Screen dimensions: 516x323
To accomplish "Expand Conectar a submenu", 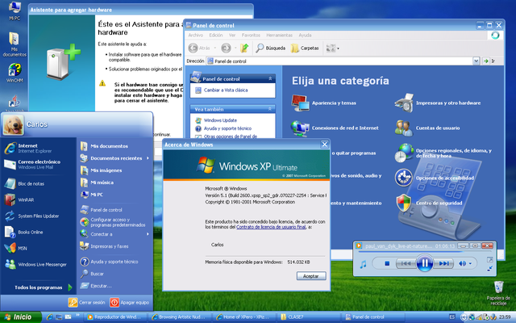I will coord(148,234).
